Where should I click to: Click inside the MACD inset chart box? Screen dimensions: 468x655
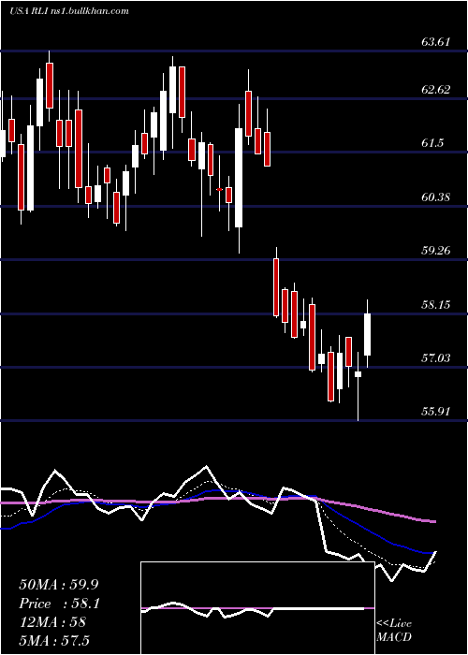(257, 608)
